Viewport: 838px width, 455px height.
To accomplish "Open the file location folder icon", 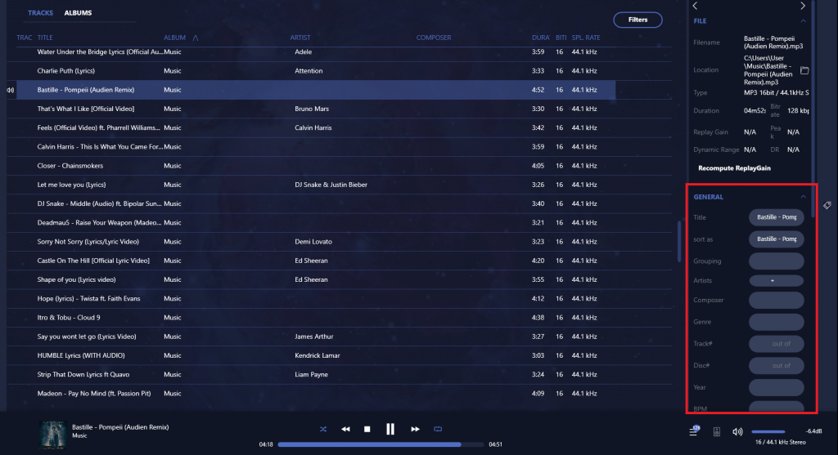I will tap(804, 70).
